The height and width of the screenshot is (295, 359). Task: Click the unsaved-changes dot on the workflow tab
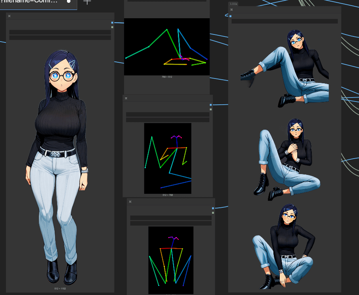69,2
